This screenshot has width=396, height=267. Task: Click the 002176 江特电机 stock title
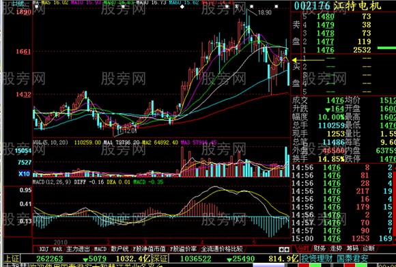[x=337, y=6]
